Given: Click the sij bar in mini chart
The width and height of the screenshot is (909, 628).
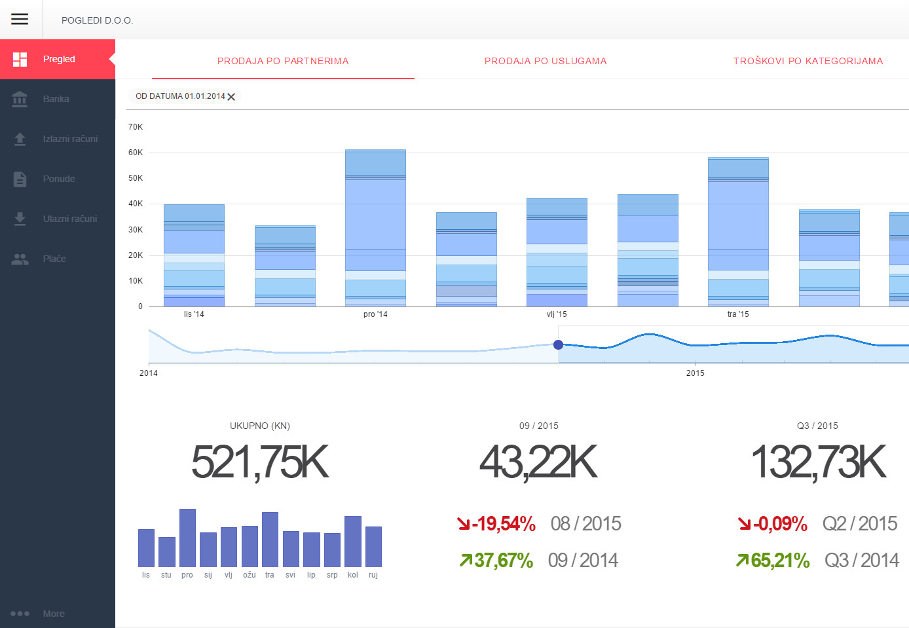Looking at the screenshot, I should [x=208, y=549].
